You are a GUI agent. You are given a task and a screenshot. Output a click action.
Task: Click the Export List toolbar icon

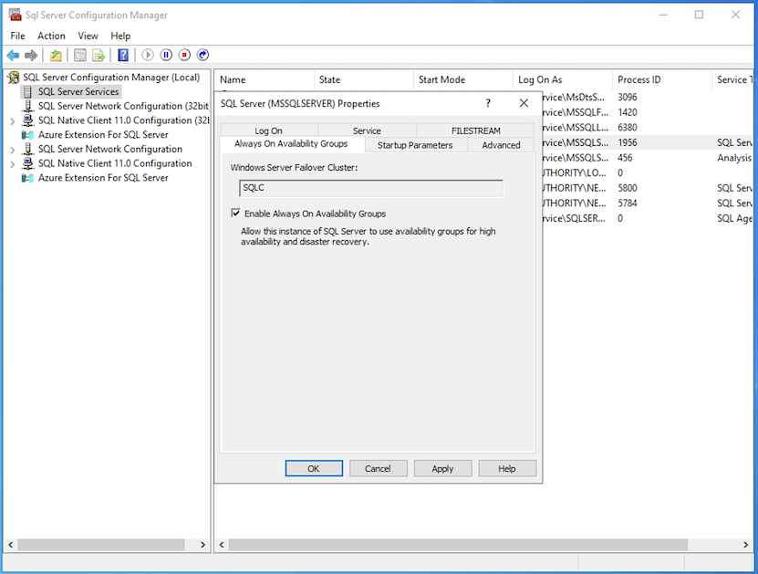(99, 55)
